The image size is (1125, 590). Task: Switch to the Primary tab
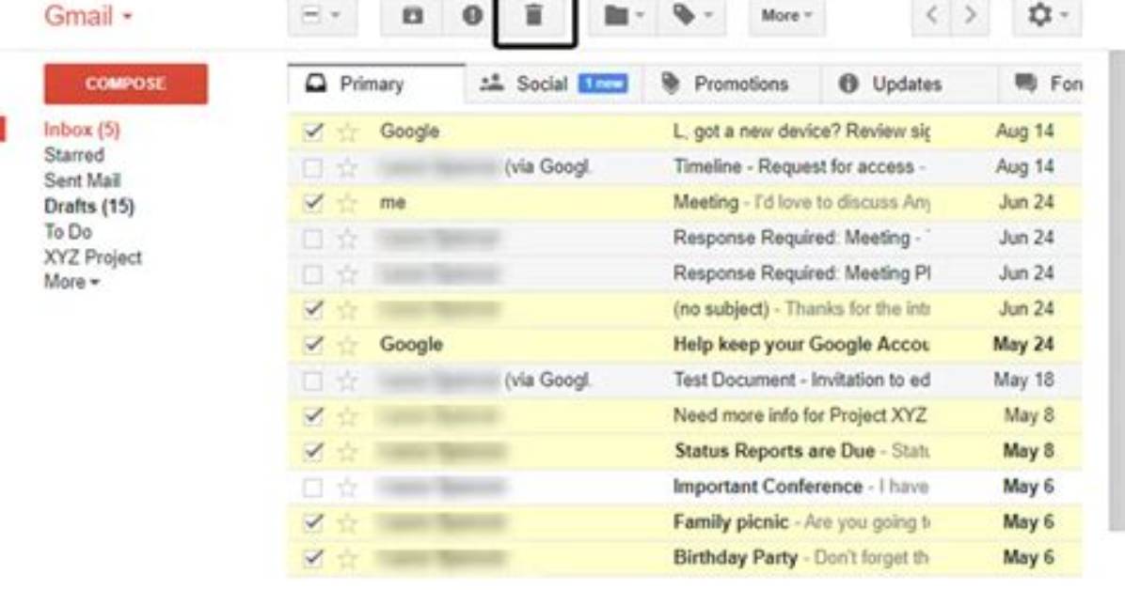[376, 84]
